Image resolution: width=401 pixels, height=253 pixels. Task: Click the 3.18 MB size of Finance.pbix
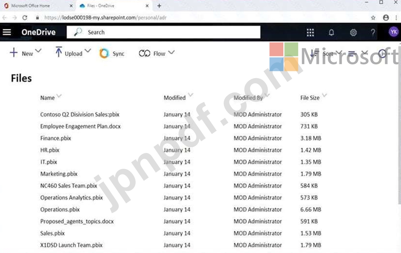(x=311, y=138)
